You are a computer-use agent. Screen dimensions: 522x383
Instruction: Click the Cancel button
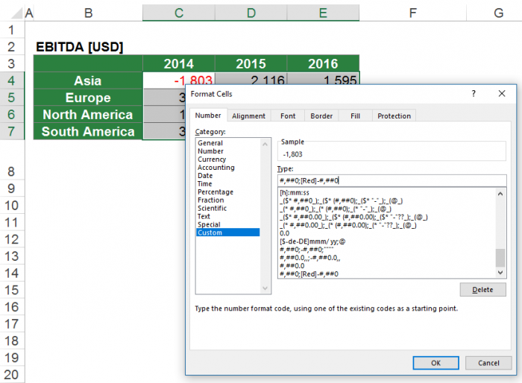pos(488,363)
